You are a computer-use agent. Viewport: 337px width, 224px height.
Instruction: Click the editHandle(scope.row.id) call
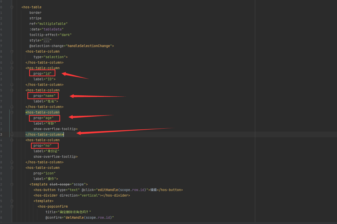pyautogui.click(x=122, y=190)
